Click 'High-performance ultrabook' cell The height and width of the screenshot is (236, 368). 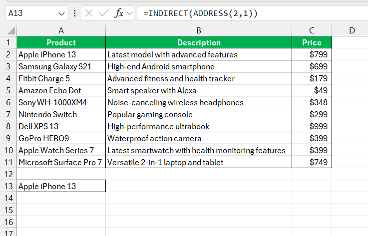(x=199, y=126)
